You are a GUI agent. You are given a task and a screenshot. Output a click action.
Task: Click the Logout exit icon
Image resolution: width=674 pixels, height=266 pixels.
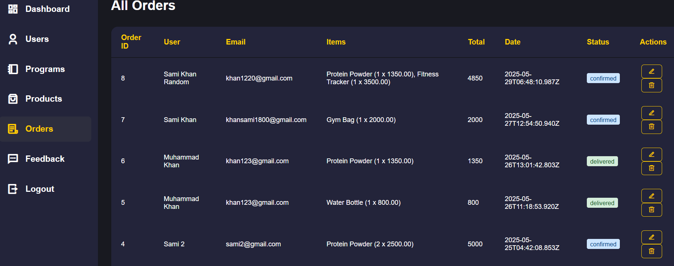13,189
